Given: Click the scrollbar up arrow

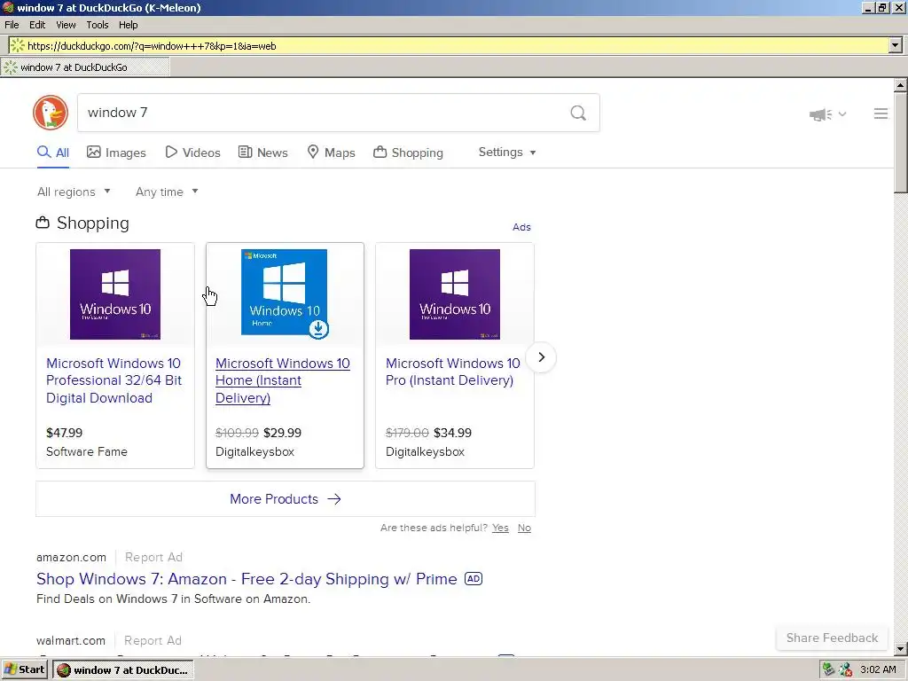Looking at the screenshot, I should pyautogui.click(x=901, y=86).
